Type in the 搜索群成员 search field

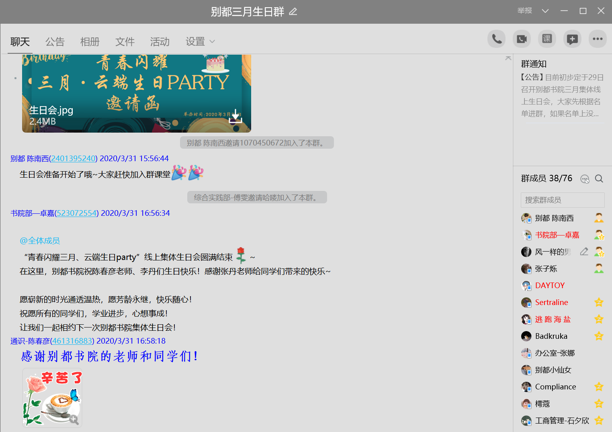(562, 200)
